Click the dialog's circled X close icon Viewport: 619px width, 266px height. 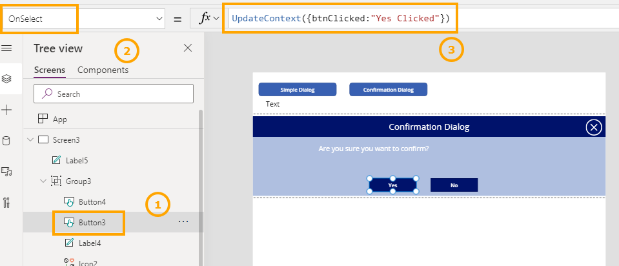click(593, 127)
